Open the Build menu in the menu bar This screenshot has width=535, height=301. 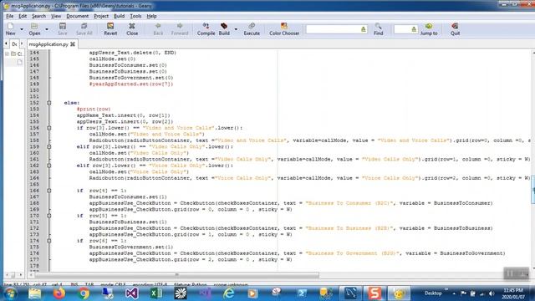[x=119, y=16]
